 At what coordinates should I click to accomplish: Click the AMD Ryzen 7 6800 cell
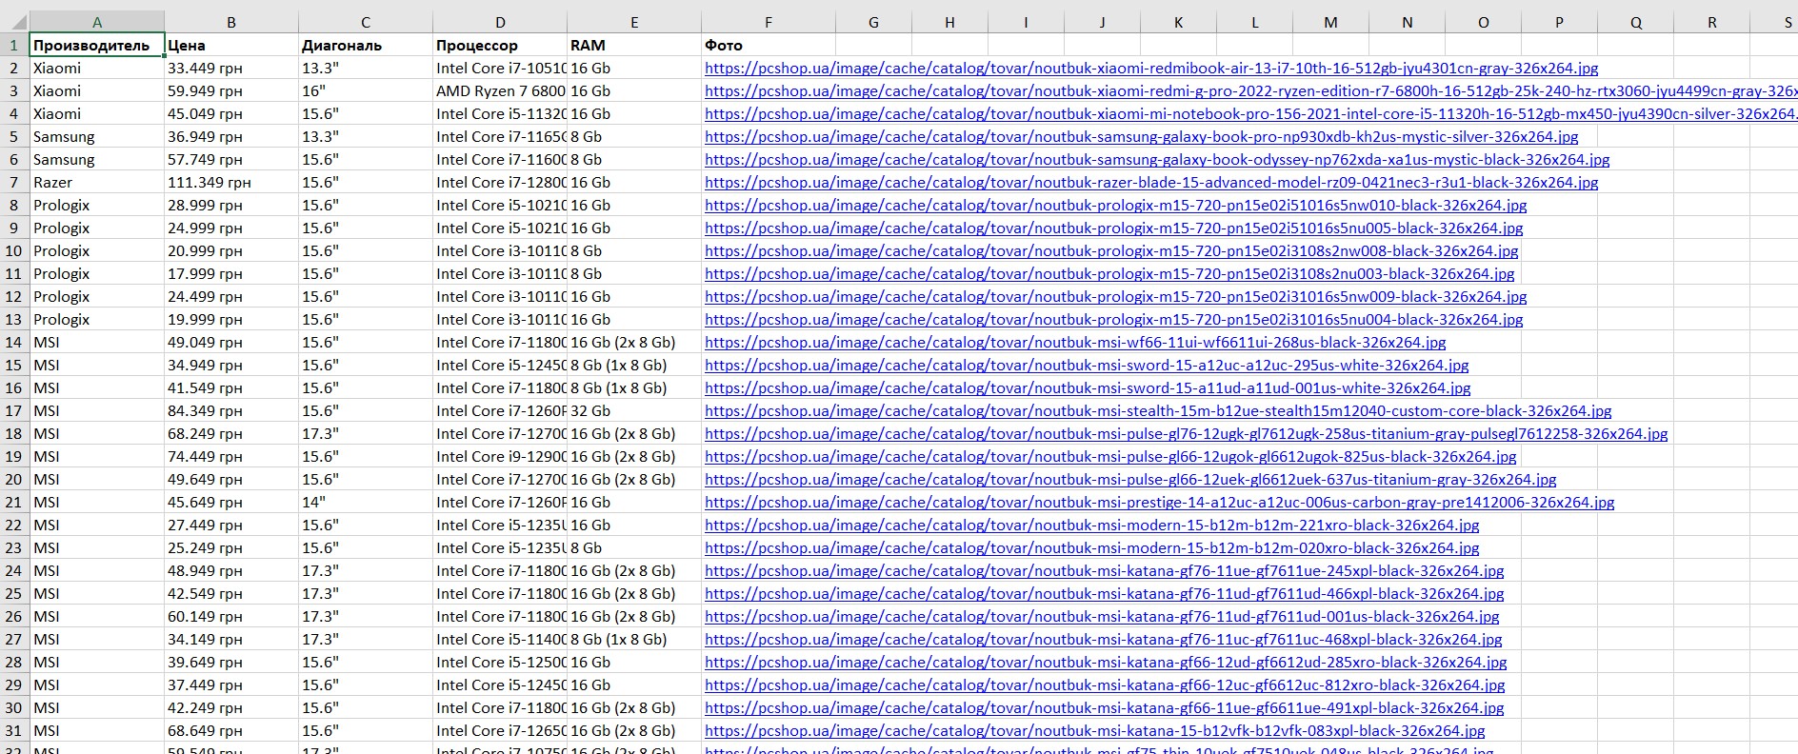[x=500, y=90]
